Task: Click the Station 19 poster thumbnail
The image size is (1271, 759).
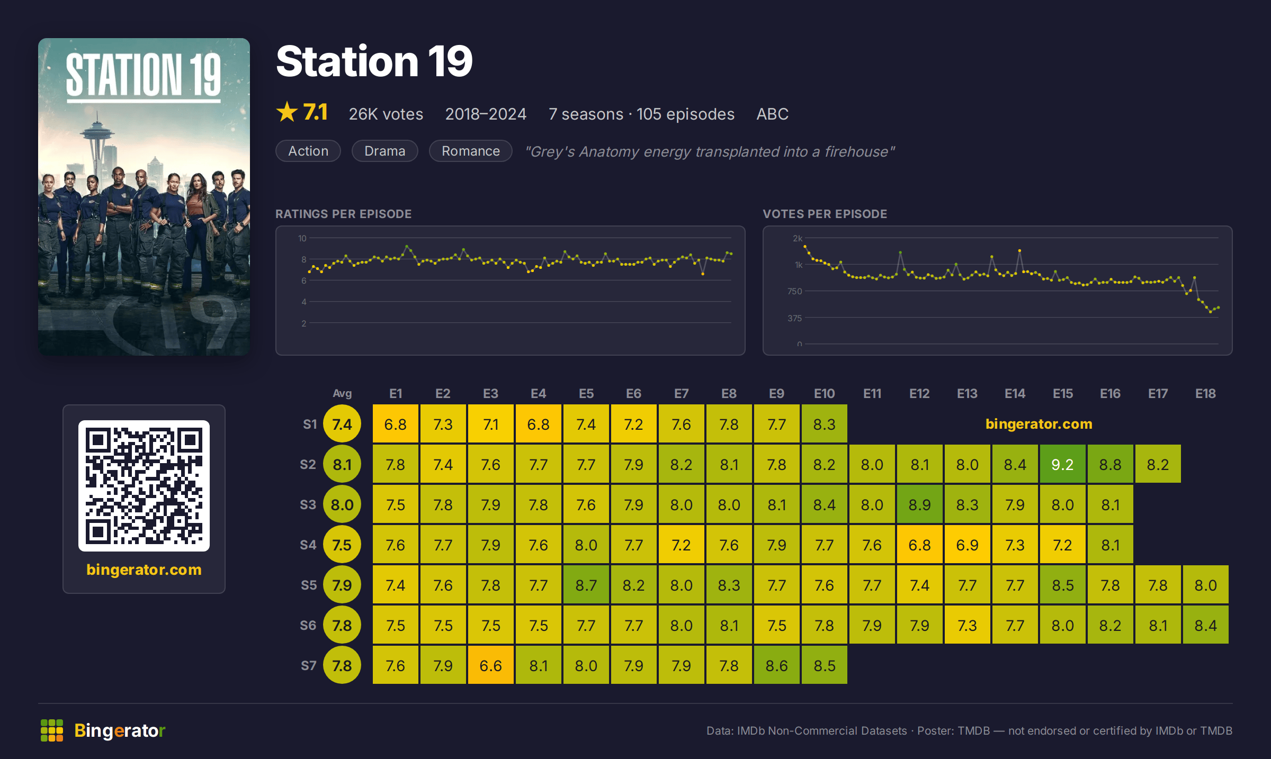Action: (x=144, y=197)
